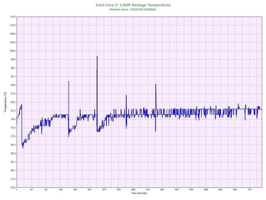Viewport: 266px width, 200px height.
Task: Click the 645 time-axis tick label
Action: 220,190
